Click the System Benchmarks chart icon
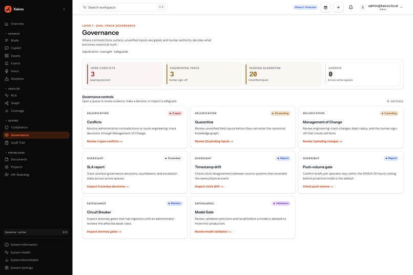This screenshot has width=413, height=275. point(7,260)
